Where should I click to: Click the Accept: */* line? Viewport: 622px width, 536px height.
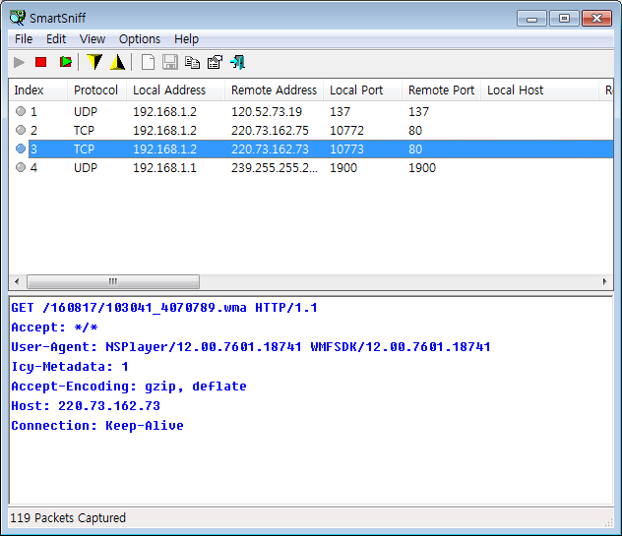54,328
